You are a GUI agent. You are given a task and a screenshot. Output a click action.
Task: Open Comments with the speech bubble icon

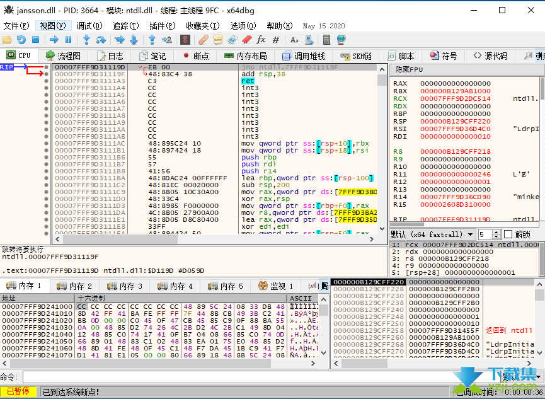click(x=218, y=40)
